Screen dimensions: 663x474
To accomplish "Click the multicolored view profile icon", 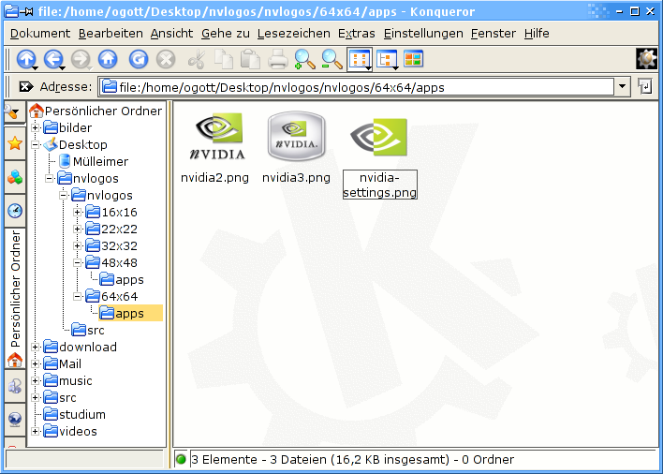I will 413,59.
